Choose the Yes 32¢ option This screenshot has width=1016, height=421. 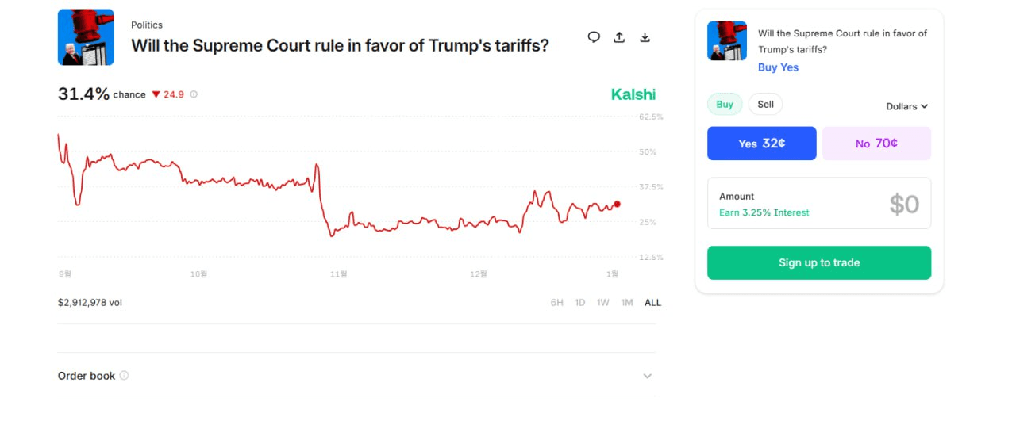tap(761, 144)
